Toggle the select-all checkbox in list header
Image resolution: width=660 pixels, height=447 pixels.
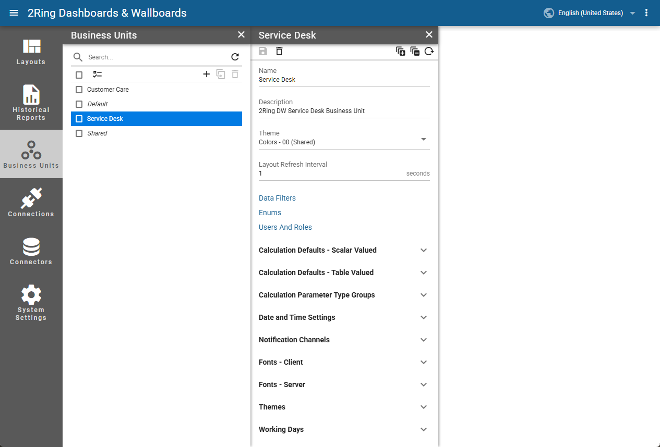click(x=79, y=74)
